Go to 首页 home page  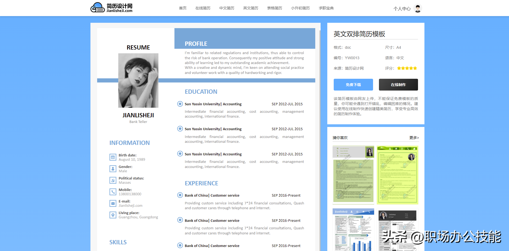[x=183, y=8]
